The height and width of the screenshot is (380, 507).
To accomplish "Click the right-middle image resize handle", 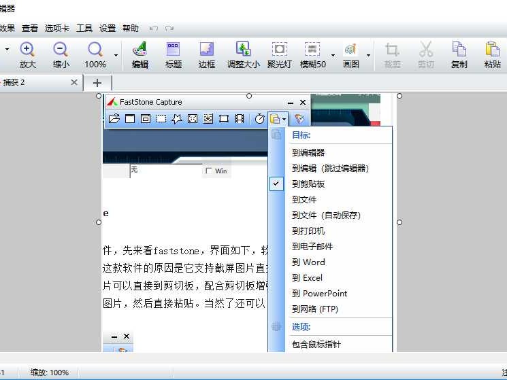I will [x=399, y=222].
